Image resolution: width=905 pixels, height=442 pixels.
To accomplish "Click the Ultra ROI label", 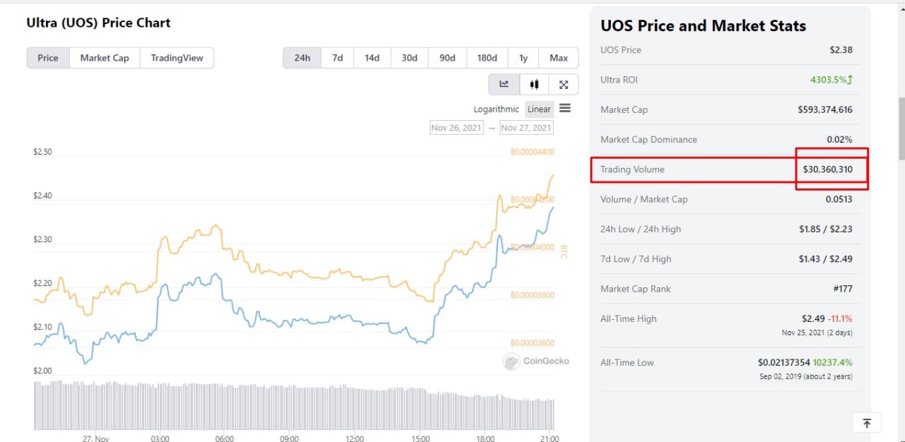I will tap(619, 80).
